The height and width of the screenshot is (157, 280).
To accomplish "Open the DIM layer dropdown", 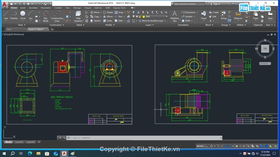I will click(x=167, y=16).
